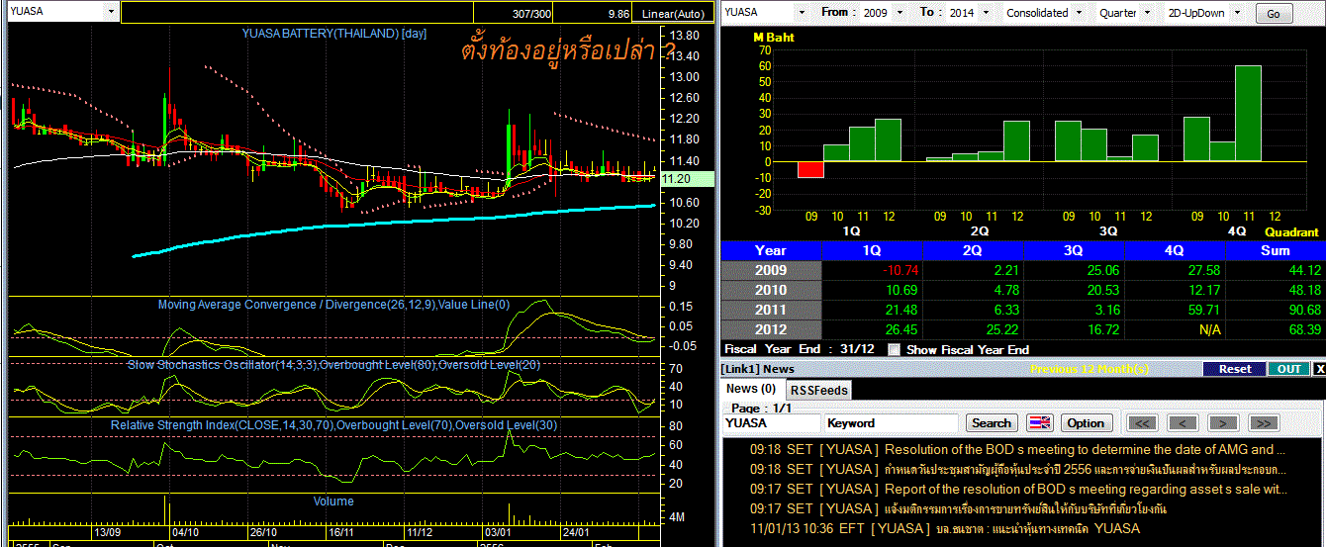
Task: Click the Volume panel label
Action: click(x=333, y=501)
